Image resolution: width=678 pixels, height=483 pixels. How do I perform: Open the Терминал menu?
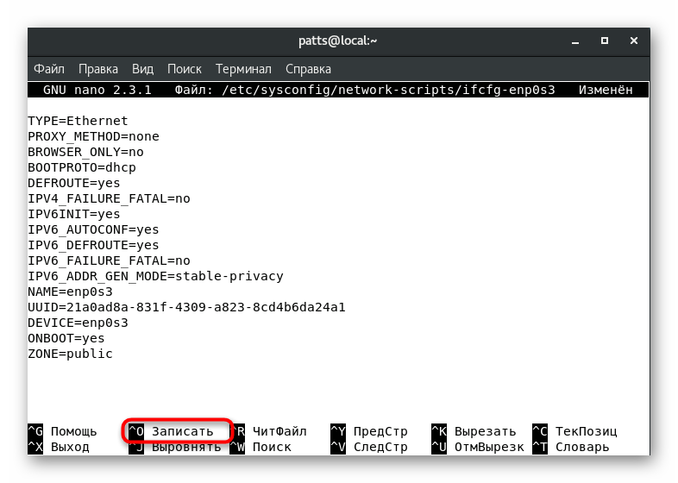[x=243, y=69]
